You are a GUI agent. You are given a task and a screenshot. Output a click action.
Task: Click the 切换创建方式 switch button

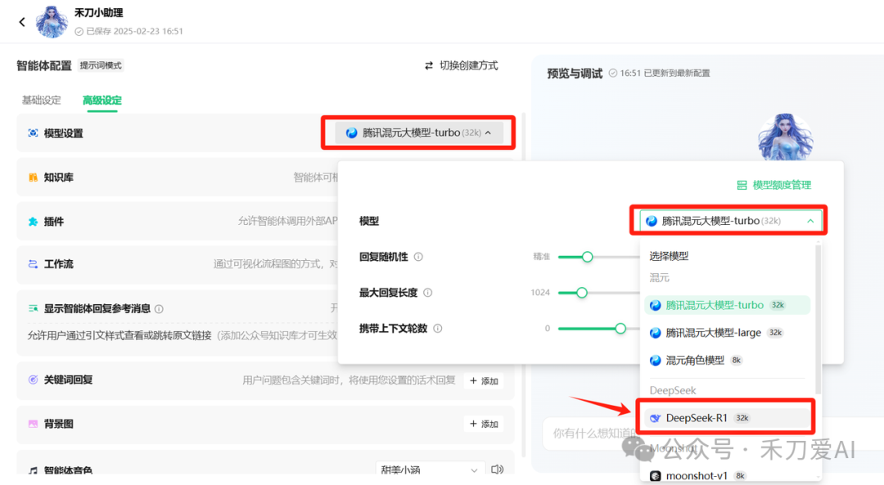461,65
